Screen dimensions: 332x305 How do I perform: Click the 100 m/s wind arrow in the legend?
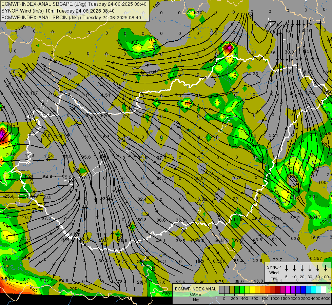pyautogui.click(x=326, y=268)
